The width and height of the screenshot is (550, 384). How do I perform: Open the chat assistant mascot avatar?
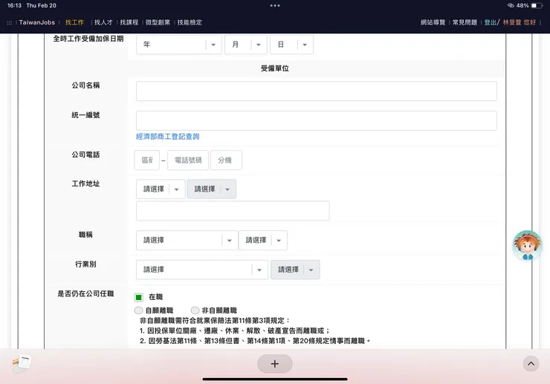[x=527, y=246]
